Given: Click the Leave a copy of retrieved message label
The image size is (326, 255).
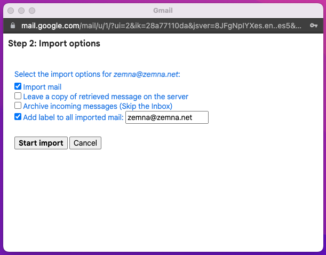Looking at the screenshot, I should (x=106, y=97).
